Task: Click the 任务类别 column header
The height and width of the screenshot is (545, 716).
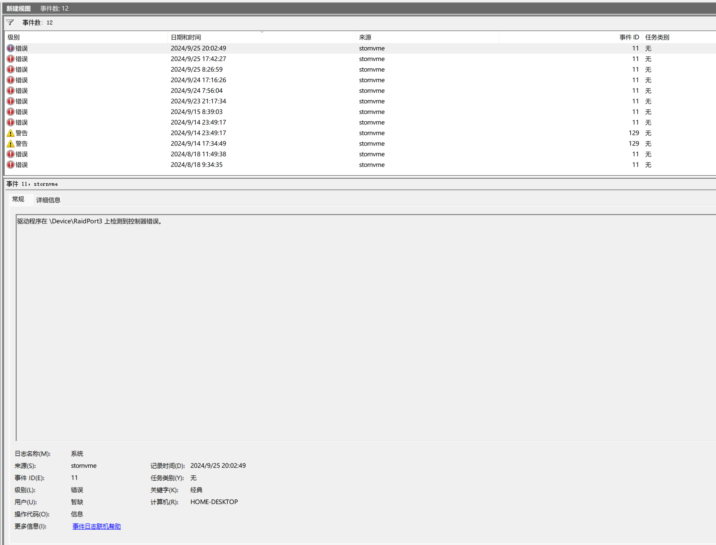Action: (657, 37)
